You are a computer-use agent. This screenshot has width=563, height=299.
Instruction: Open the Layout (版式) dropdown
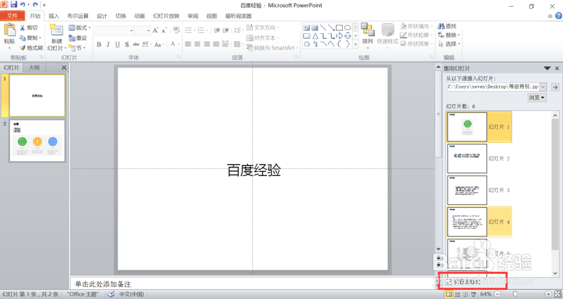click(x=79, y=28)
